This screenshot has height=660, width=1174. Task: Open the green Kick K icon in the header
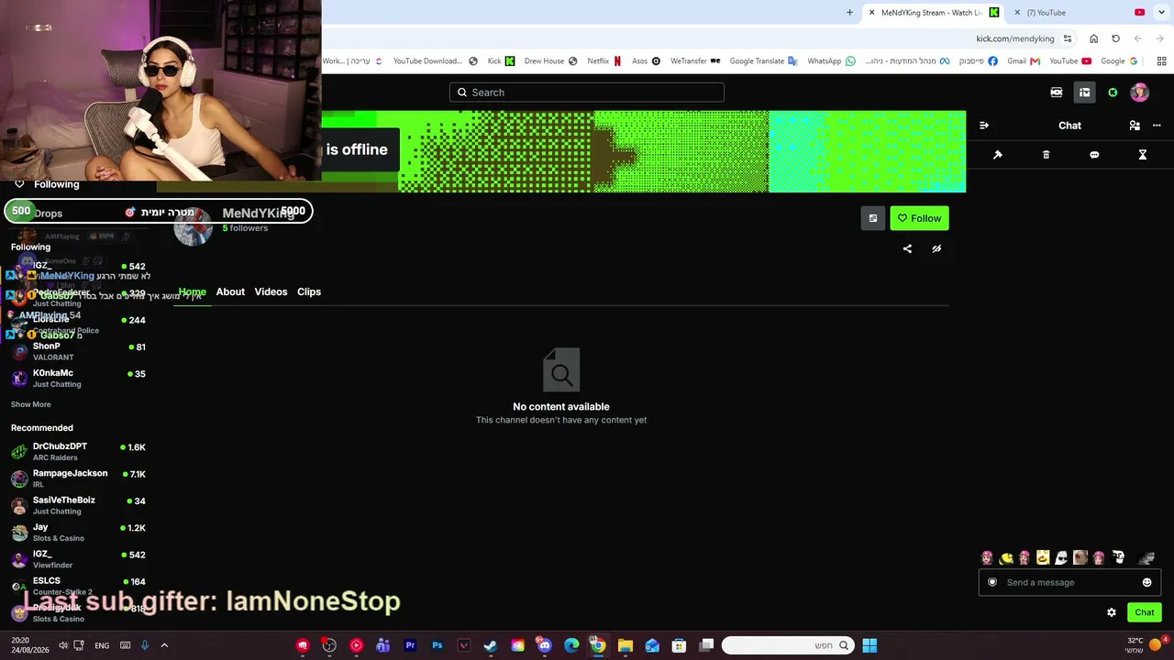[1113, 93]
